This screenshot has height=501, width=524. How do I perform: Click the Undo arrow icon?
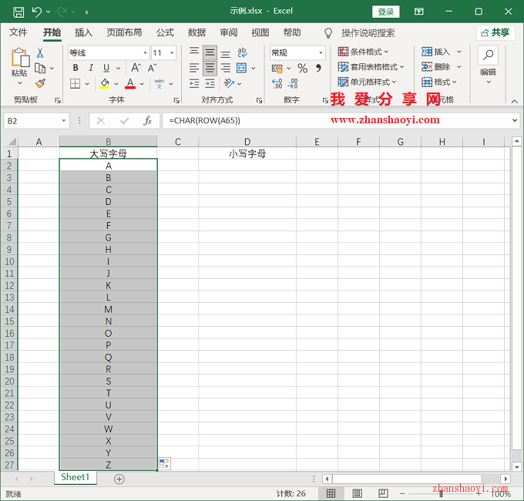tap(37, 12)
